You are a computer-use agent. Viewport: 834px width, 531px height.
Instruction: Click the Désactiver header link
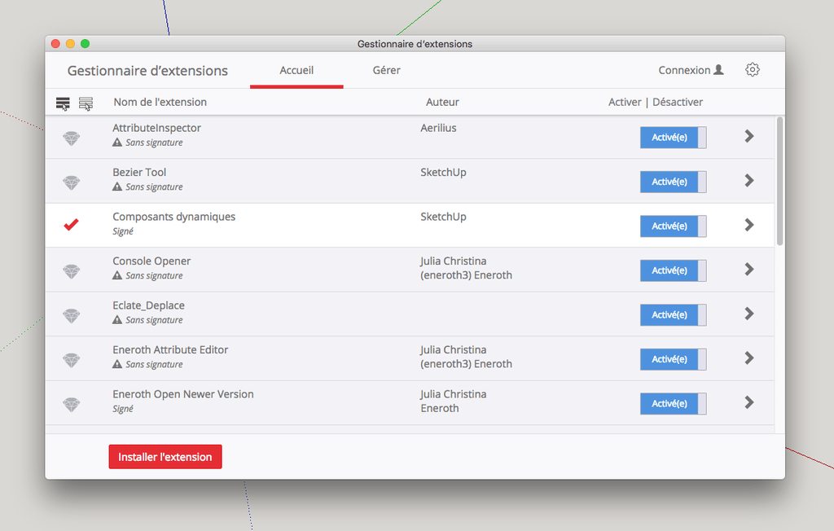point(678,102)
